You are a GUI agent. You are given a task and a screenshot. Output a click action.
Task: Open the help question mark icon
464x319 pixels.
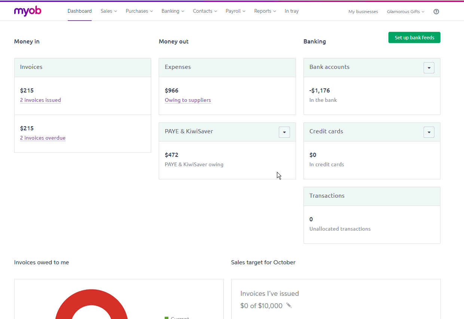tap(436, 12)
